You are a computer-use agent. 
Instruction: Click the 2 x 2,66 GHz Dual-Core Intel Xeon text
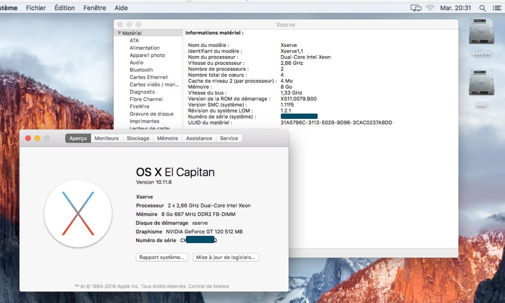(x=209, y=206)
